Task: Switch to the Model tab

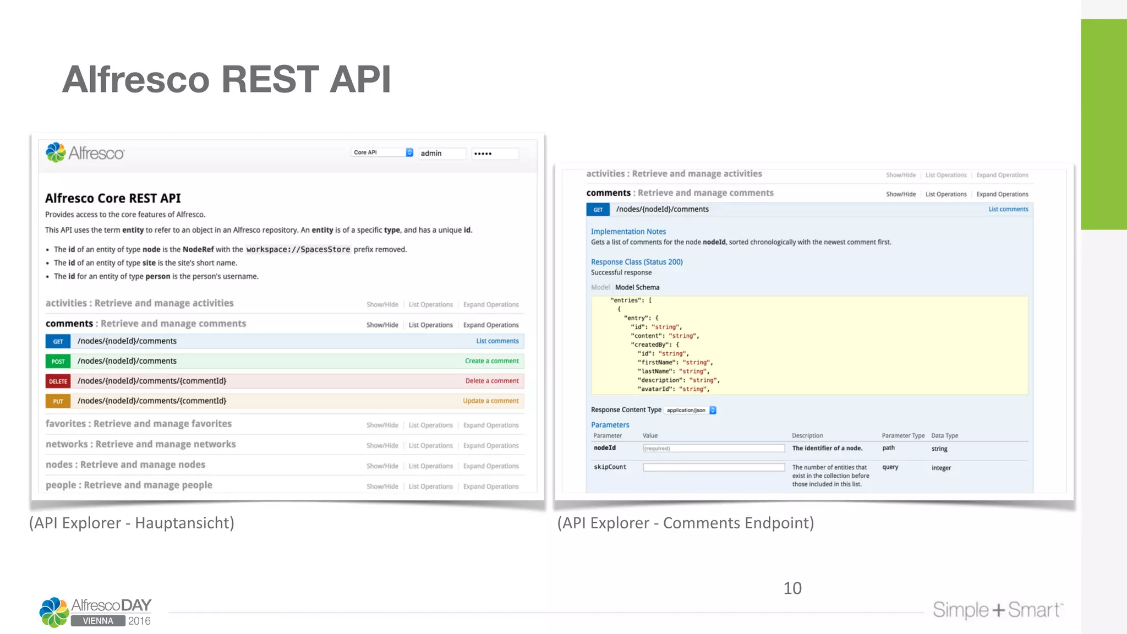Action: [600, 287]
